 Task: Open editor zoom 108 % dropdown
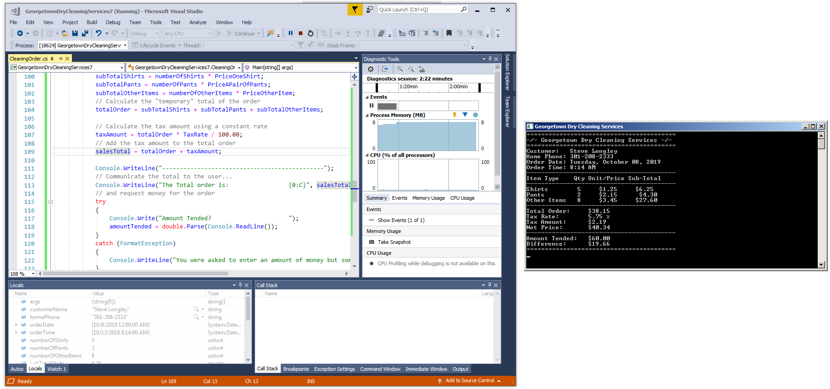[x=22, y=274]
